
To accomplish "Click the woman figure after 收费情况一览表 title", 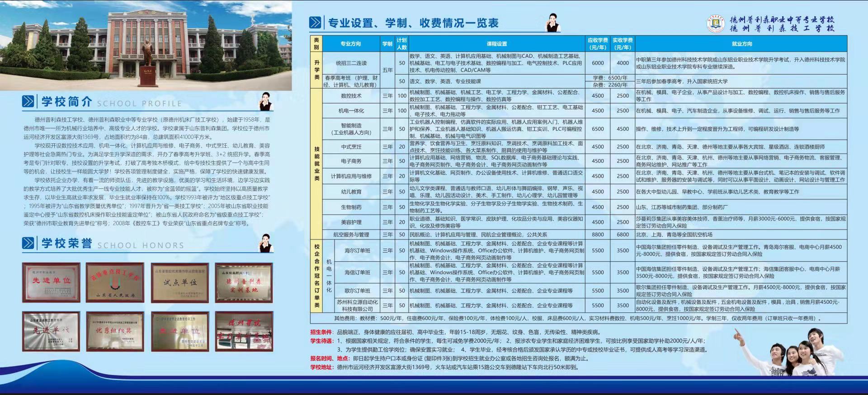I will point(552,23).
